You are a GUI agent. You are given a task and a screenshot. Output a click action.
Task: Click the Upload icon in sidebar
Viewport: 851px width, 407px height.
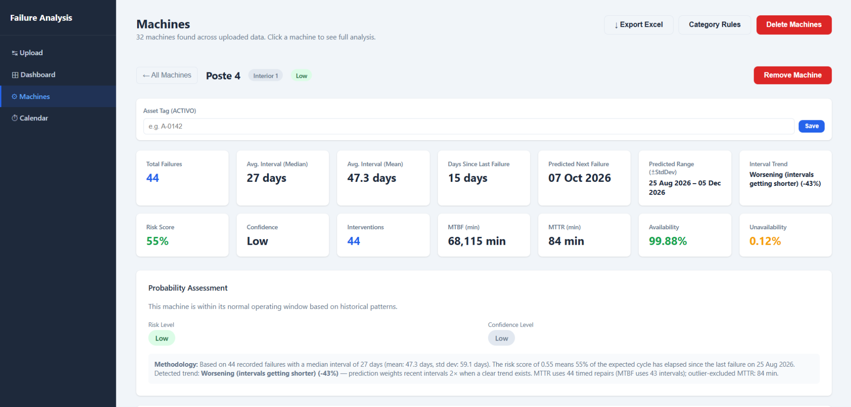(14, 53)
